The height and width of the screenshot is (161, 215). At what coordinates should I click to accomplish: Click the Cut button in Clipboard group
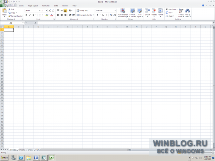[x=11, y=9]
